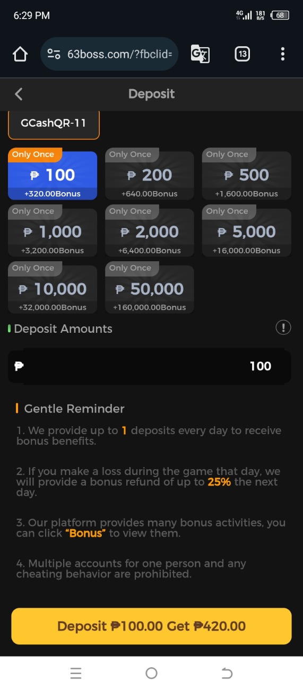Open the tab switcher showing 13 tabs
Viewport: 303px width, 690px height.
tap(242, 54)
